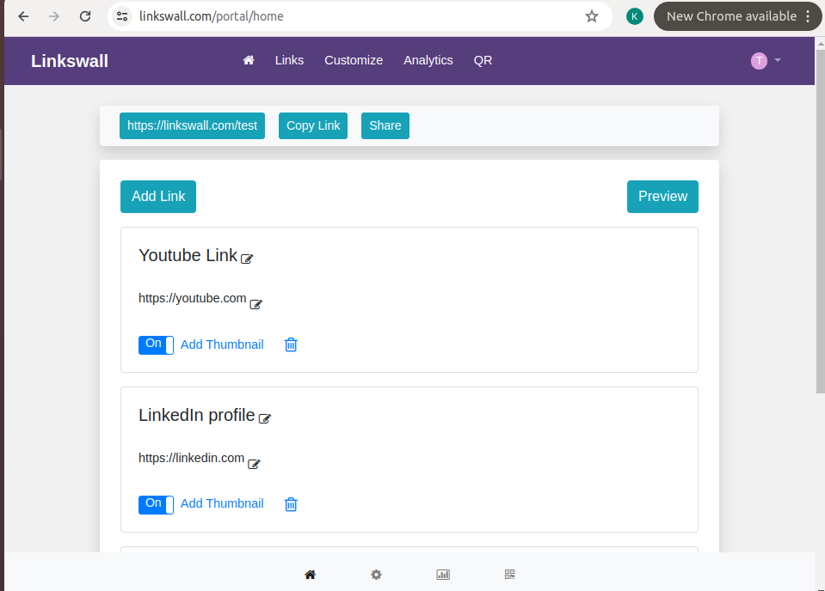825x591 pixels.
Task: Click the Linkswall brand logo
Action: 70,61
